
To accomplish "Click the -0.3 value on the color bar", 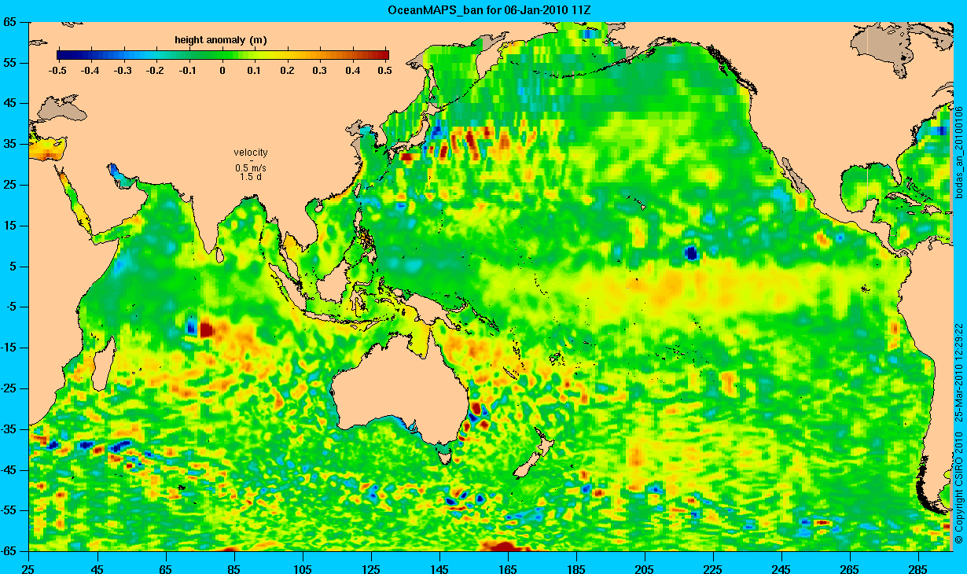I will coord(123,71).
